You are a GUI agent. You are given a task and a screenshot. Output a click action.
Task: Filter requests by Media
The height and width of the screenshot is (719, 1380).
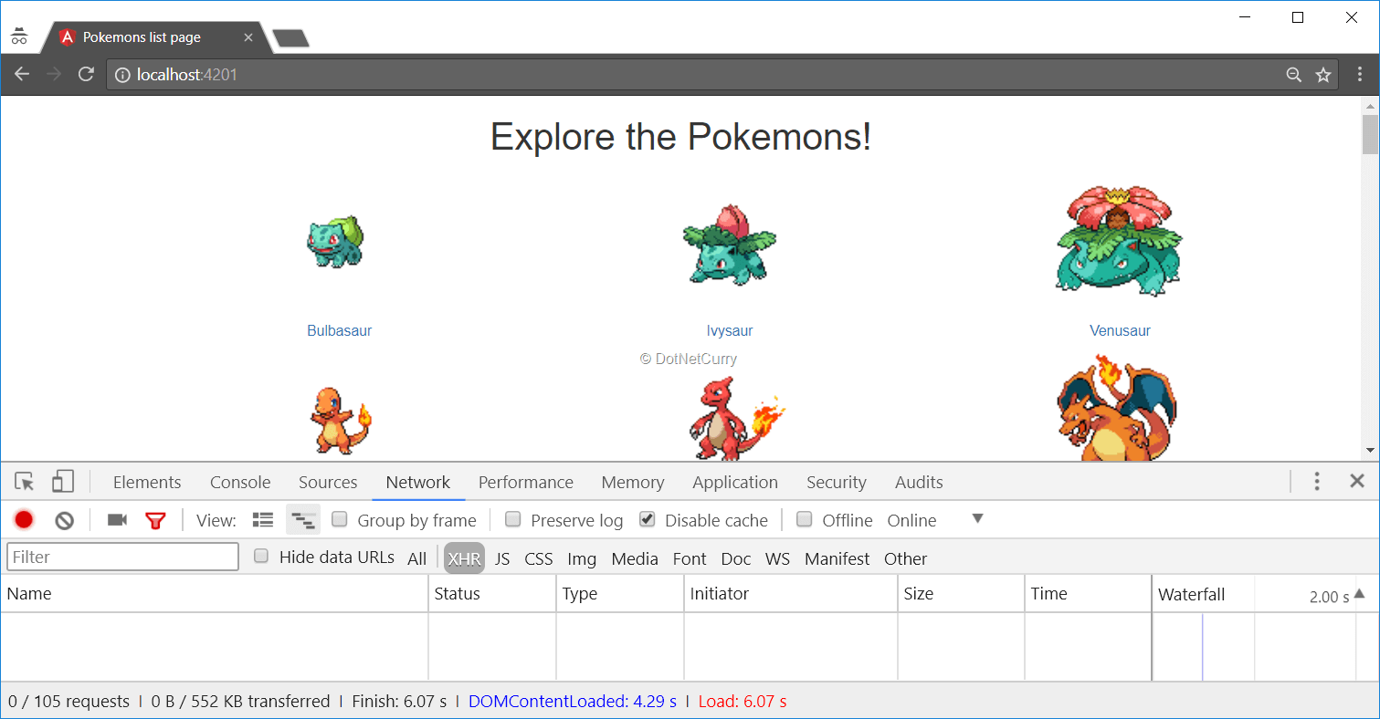635,558
